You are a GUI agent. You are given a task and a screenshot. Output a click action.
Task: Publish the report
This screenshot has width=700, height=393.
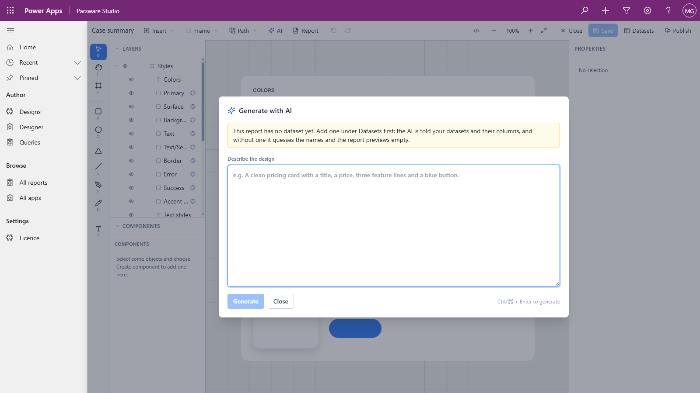tap(678, 31)
